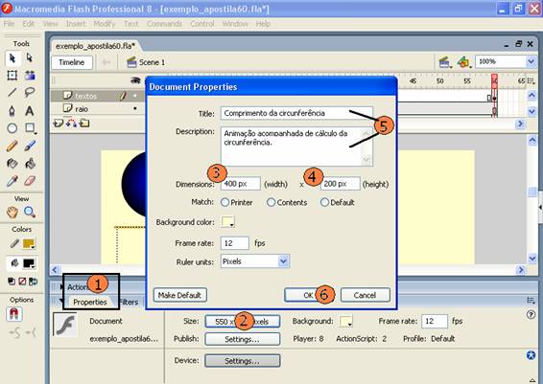Open the Ruler units Pixels dropdown

click(255, 261)
